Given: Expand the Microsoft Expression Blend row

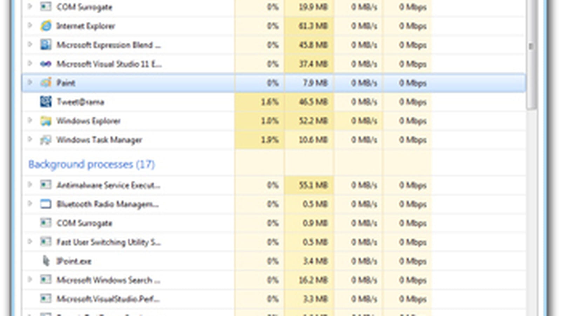Looking at the screenshot, I should (x=30, y=45).
